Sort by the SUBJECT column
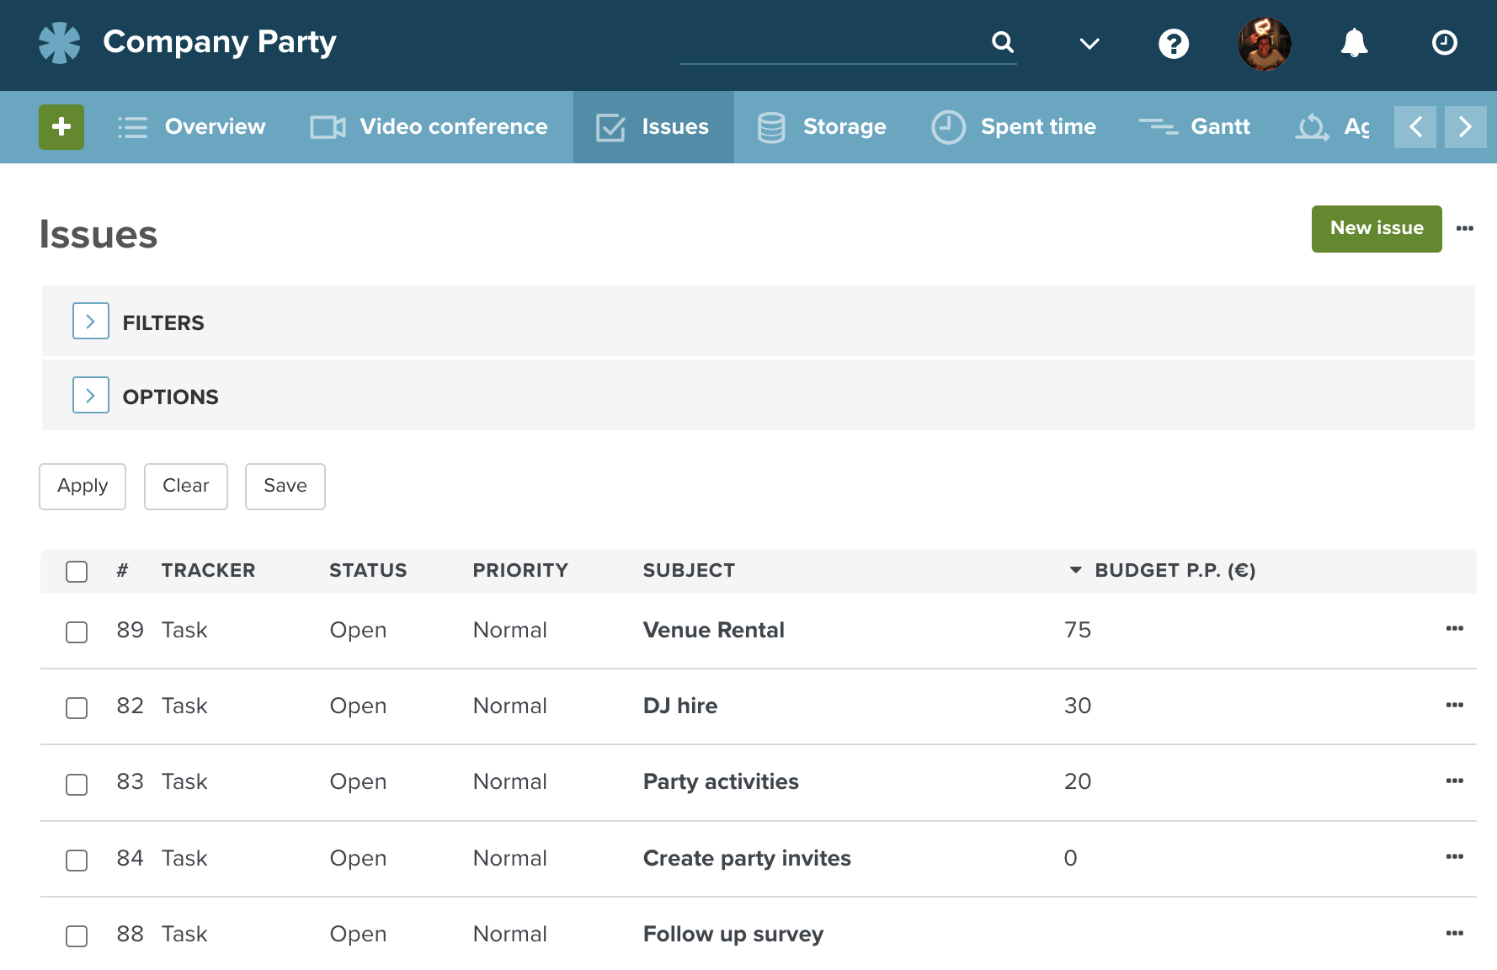The image size is (1497, 970). [x=689, y=571]
